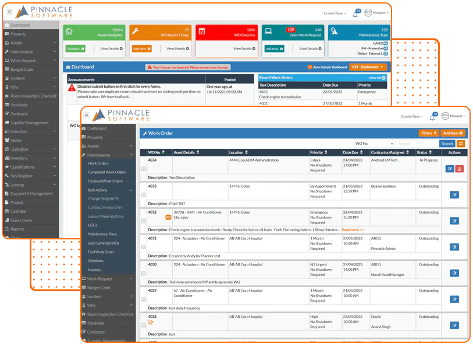
Task: Edit work order 4031 using edit icon
Action: tap(454, 247)
